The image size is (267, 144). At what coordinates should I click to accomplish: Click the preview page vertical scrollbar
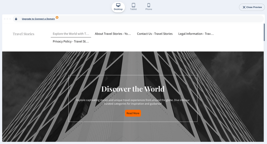pyautogui.click(x=264, y=32)
